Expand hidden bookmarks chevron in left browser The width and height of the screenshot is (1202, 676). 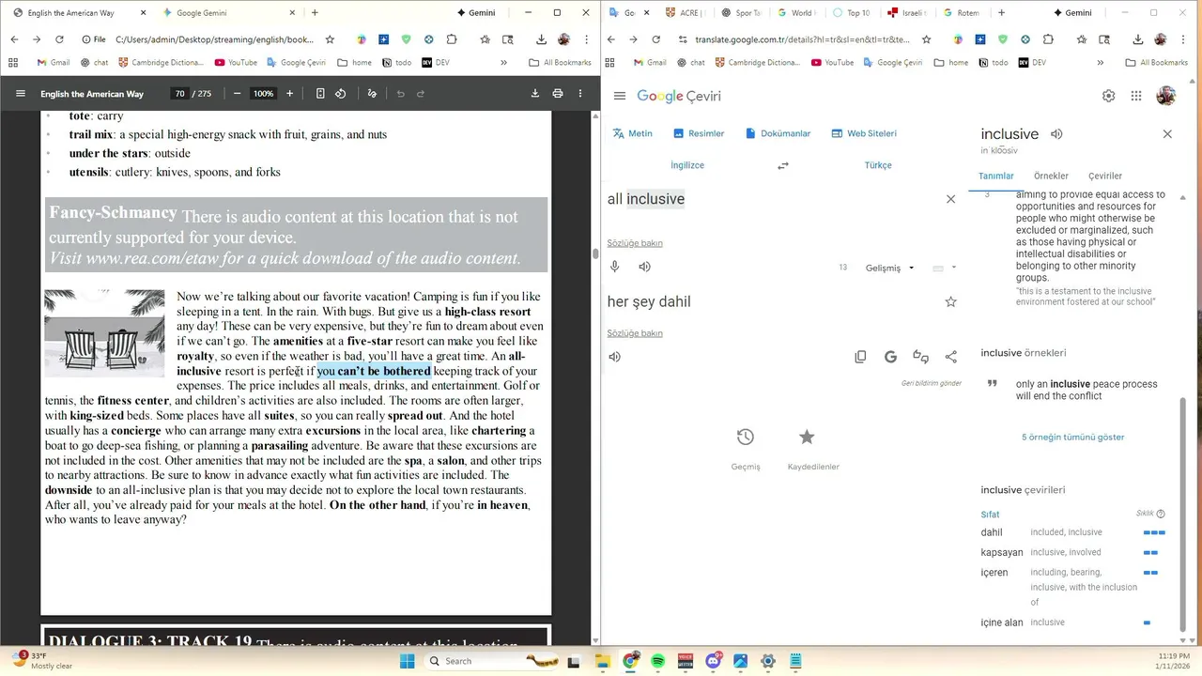[503, 62]
